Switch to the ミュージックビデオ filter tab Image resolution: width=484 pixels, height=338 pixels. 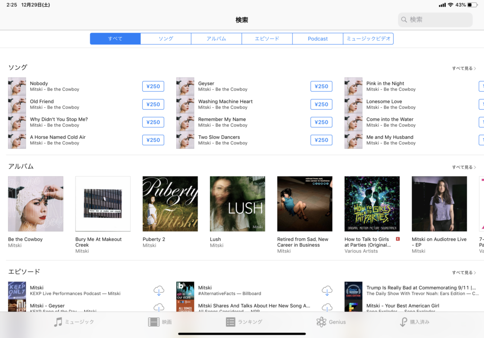coord(368,39)
